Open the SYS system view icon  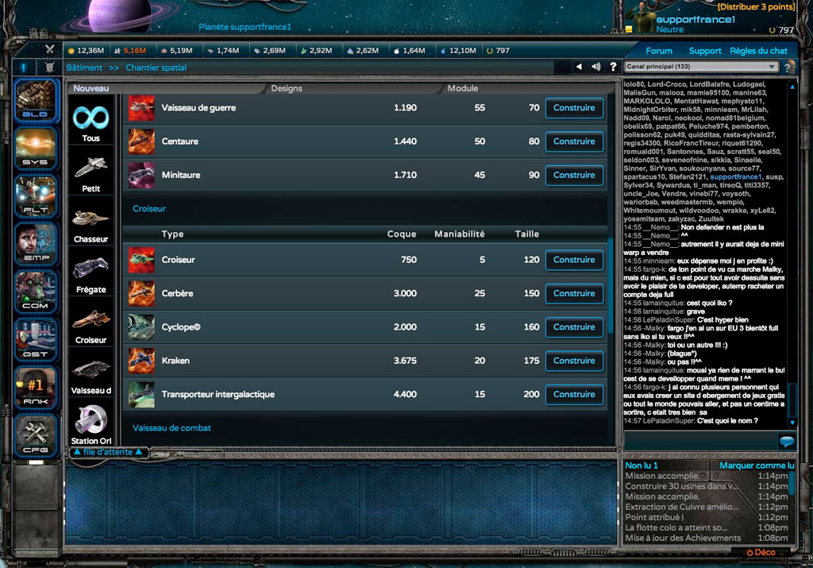pyautogui.click(x=35, y=149)
